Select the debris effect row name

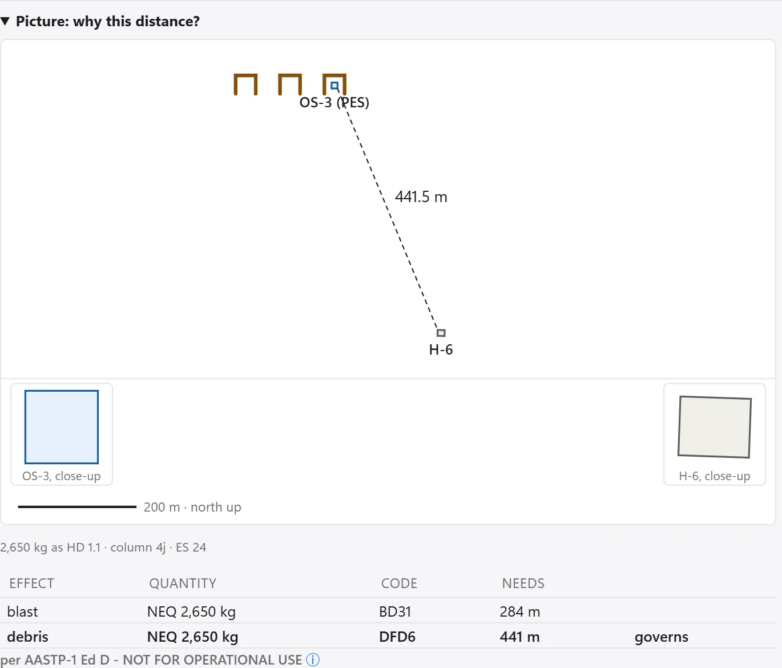tap(28, 637)
